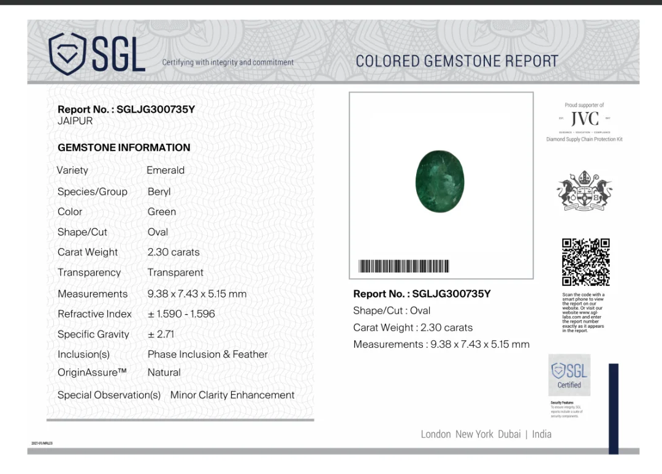Click 'Minor Clarity Enhancement' text
The width and height of the screenshot is (662, 474).
(x=232, y=395)
